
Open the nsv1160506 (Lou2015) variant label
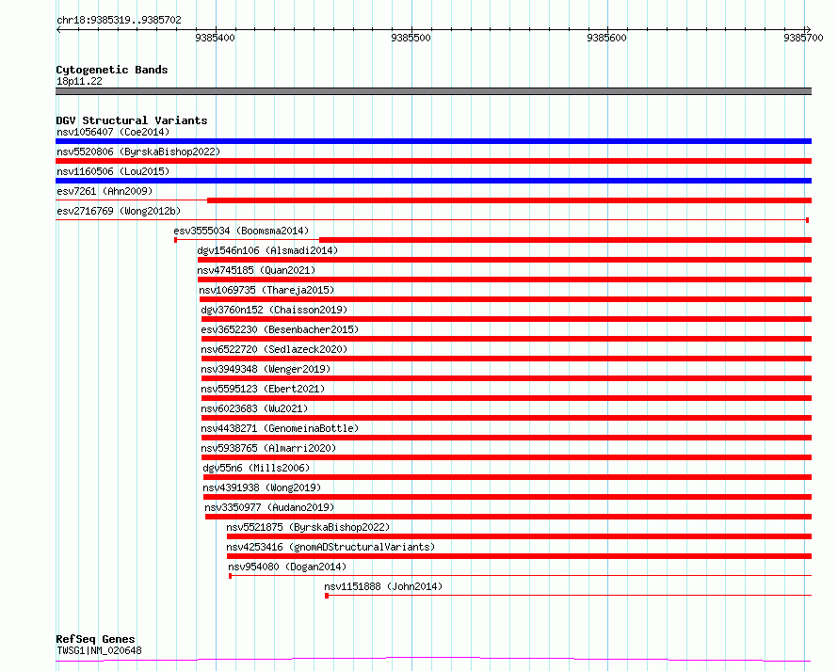pos(113,171)
